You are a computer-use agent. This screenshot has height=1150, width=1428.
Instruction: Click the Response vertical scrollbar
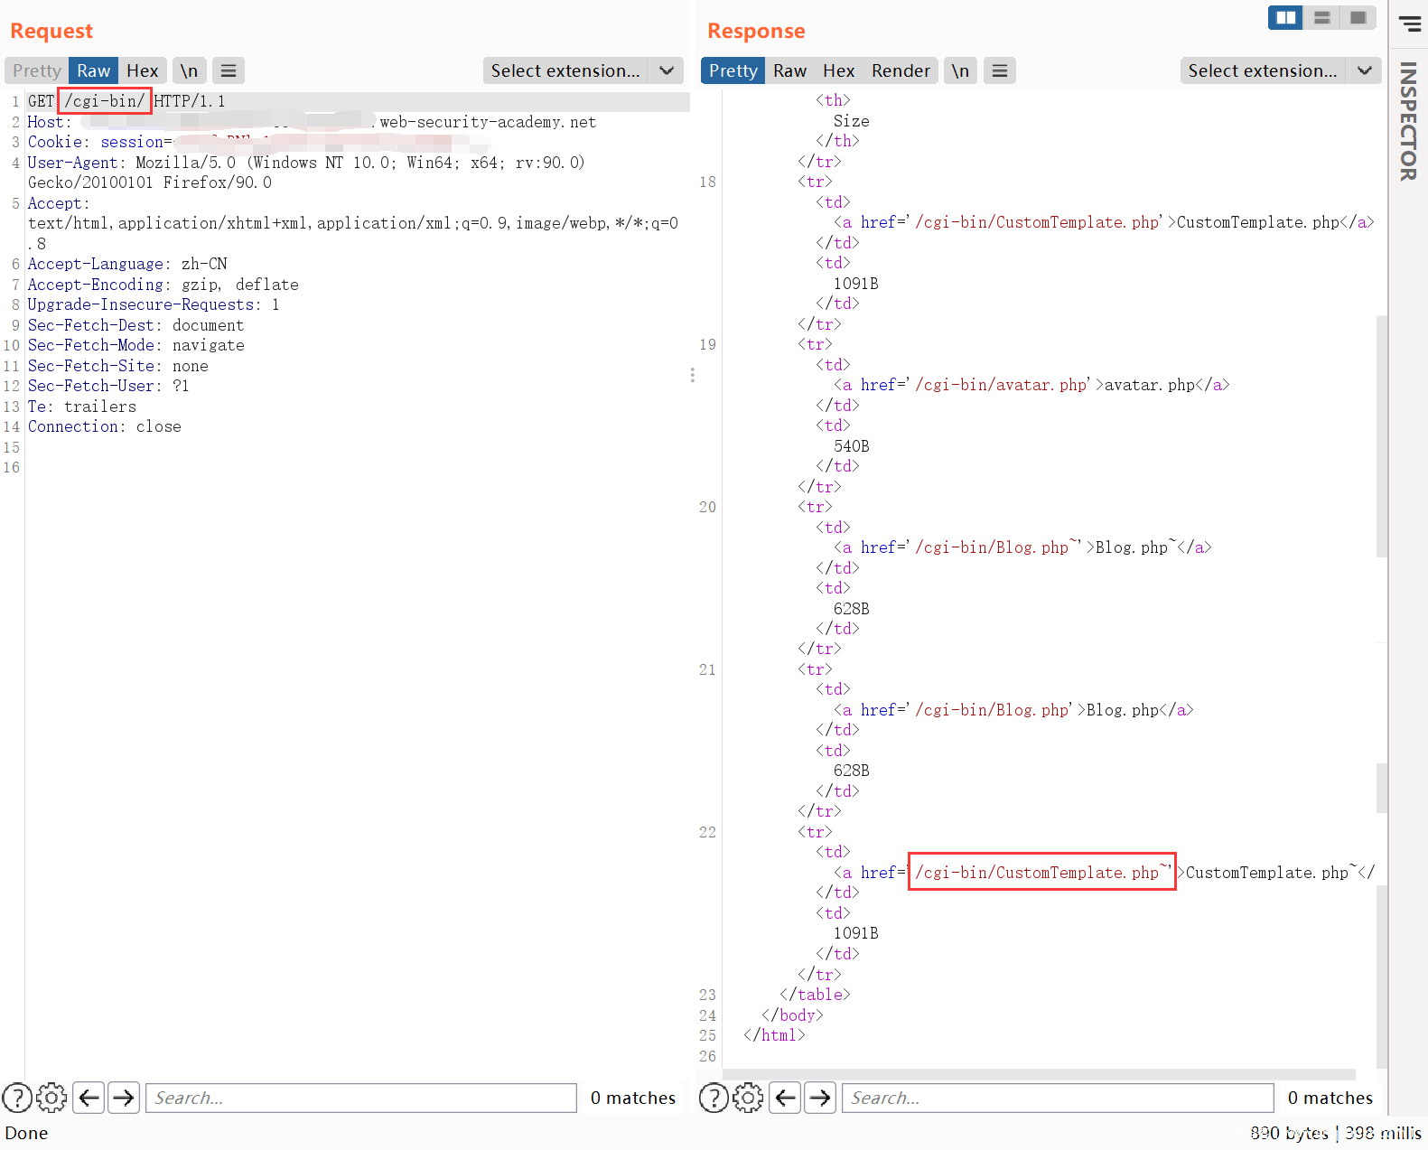[x=1381, y=434]
